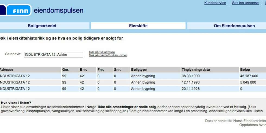
Task: Open the Sett inn annonse link
Action: 245,3
